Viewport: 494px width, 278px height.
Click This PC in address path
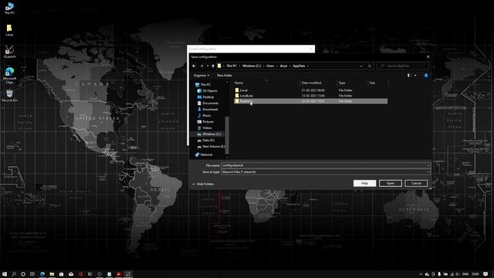pos(232,66)
